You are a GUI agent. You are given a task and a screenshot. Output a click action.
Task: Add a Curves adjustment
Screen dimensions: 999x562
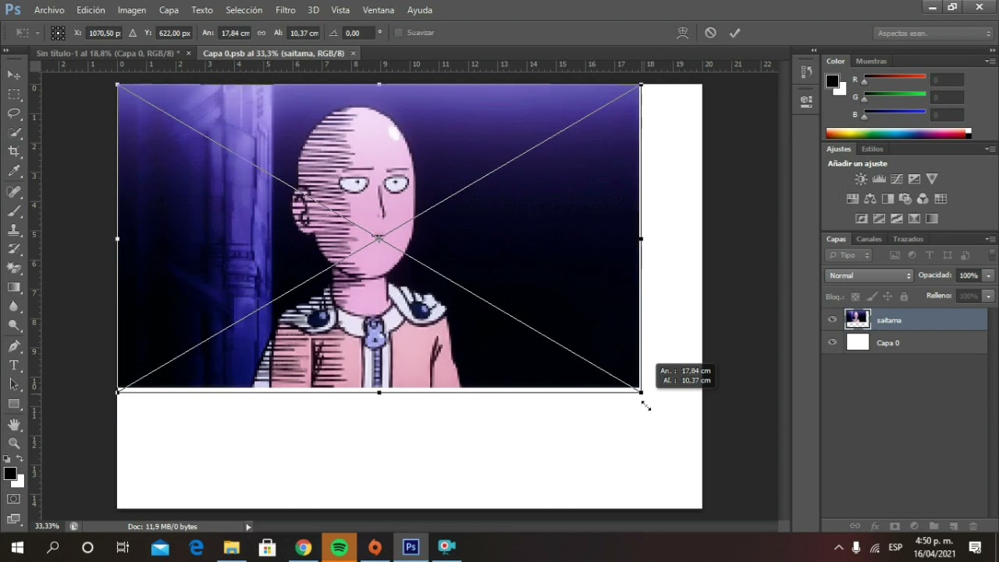[x=897, y=179]
